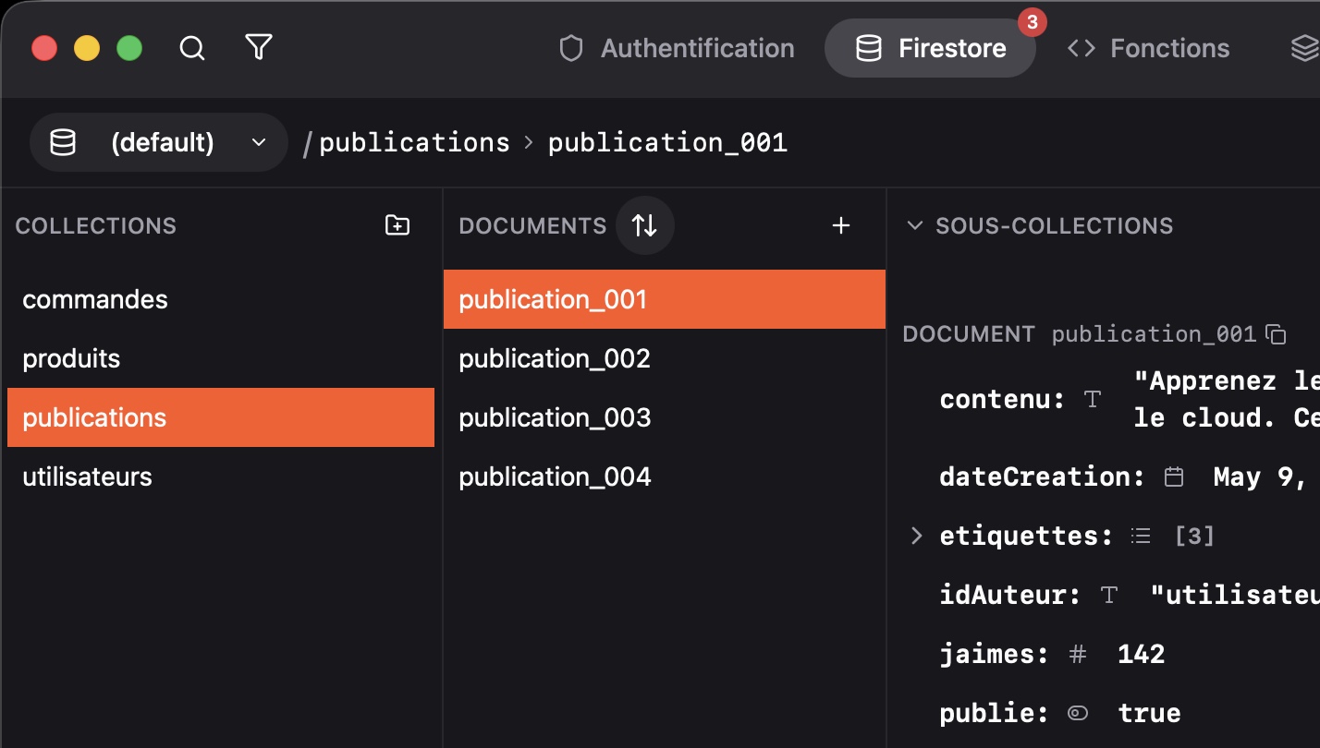Open the (default) database dropdown
Viewport: 1320px width, 748px height.
(x=159, y=142)
